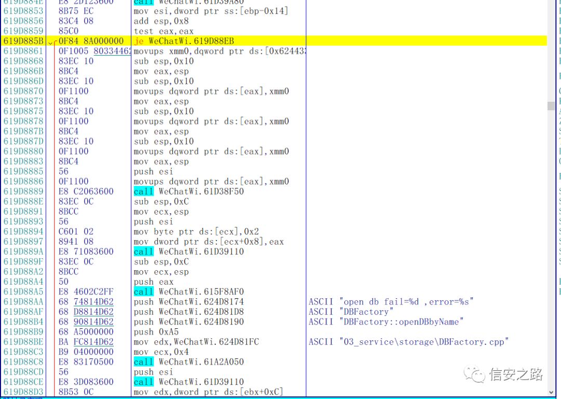Click the push eax instruction
This screenshot has height=399, width=561.
153,282
